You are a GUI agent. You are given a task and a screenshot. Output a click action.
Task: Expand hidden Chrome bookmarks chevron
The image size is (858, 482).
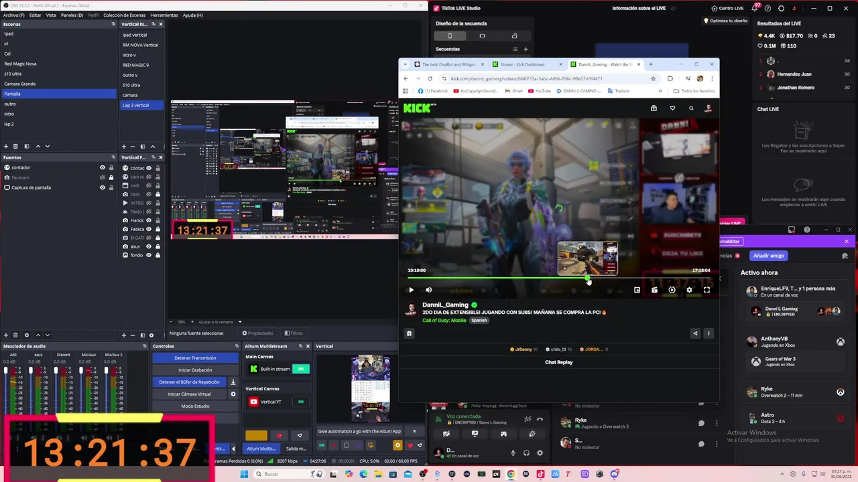point(660,91)
